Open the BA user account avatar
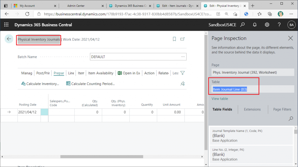Image resolution: width=298 pixels, height=167 pixels. (x=291, y=25)
